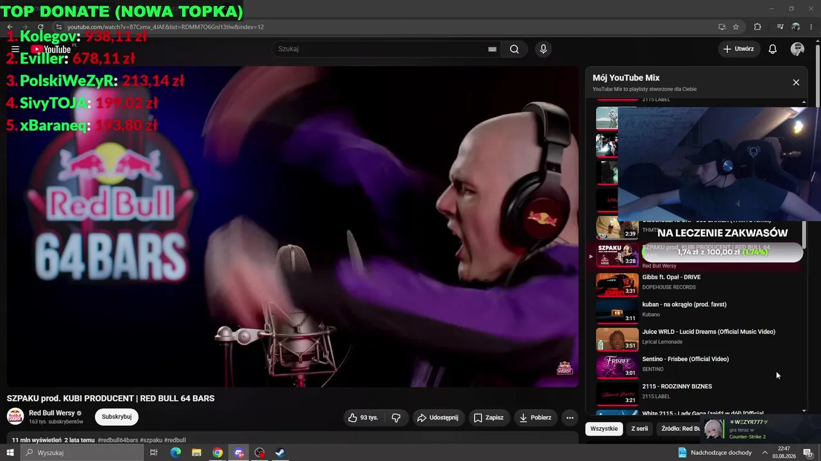Viewport: 821px width, 461px height.
Task: Click the Utwórz create button
Action: pyautogui.click(x=738, y=49)
